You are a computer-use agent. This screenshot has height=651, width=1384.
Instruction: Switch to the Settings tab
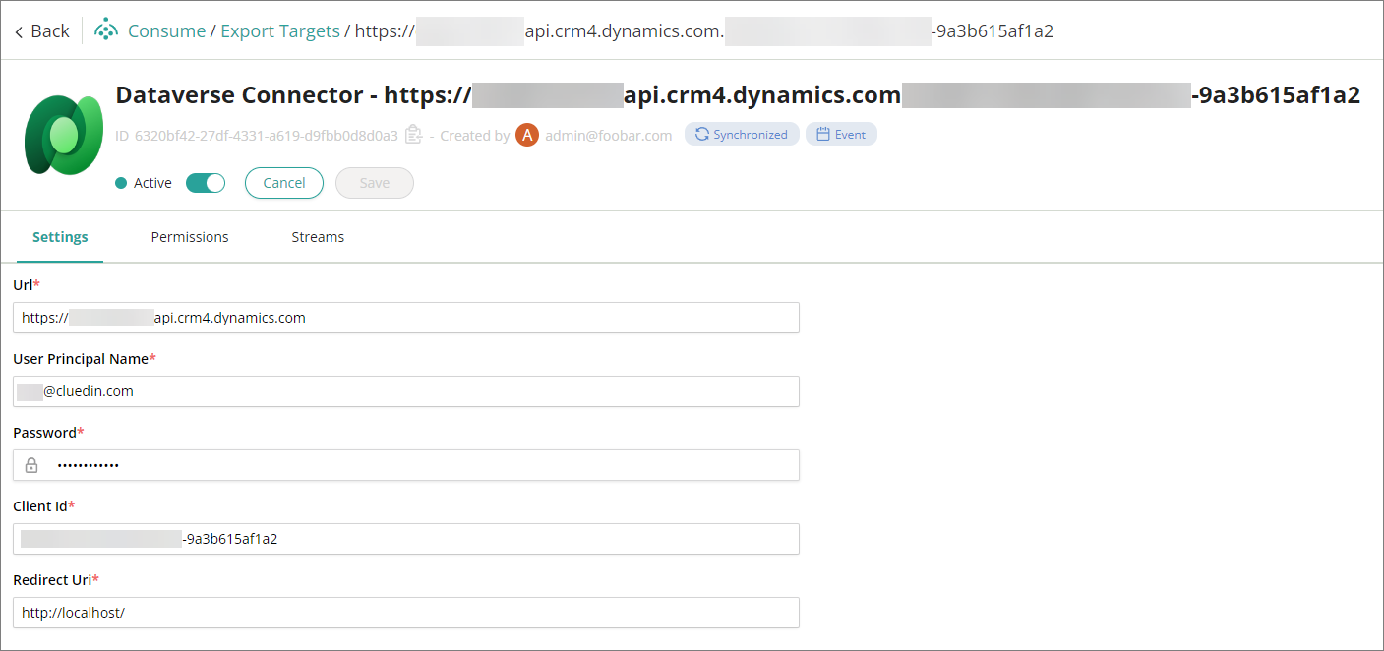point(60,237)
